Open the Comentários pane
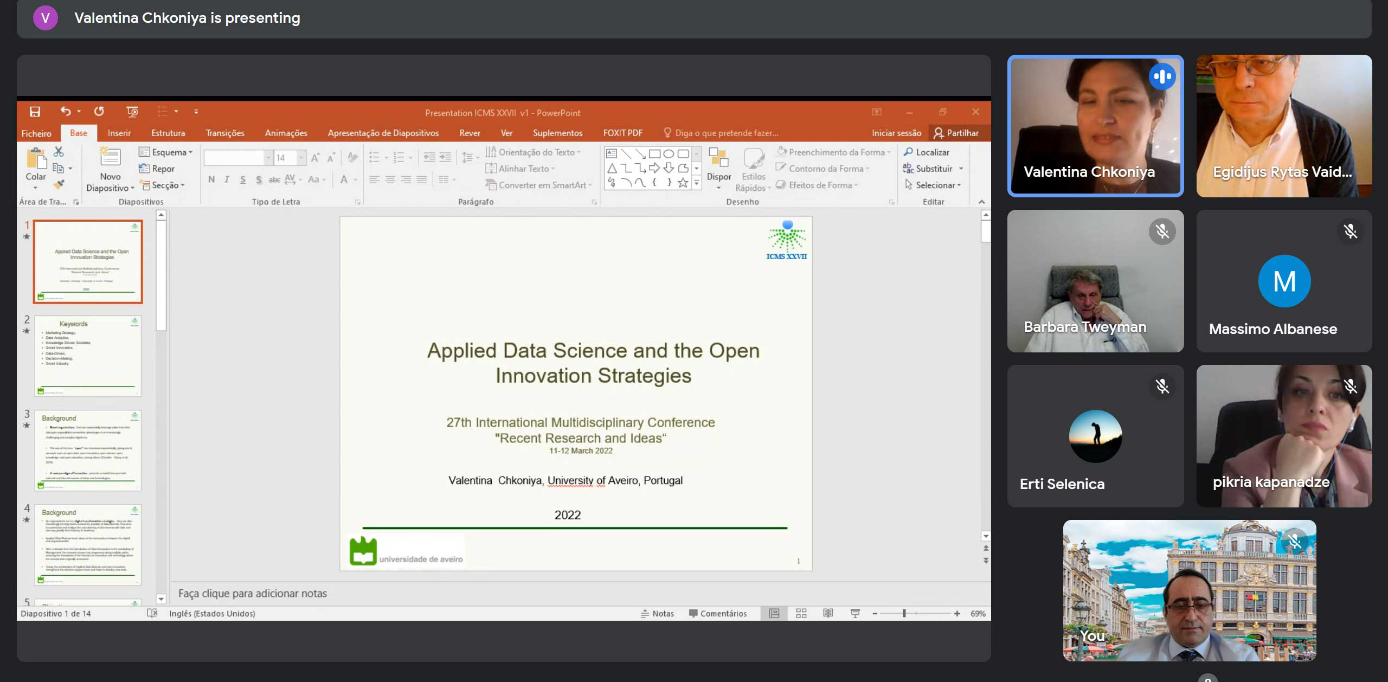1388x682 pixels. click(717, 613)
